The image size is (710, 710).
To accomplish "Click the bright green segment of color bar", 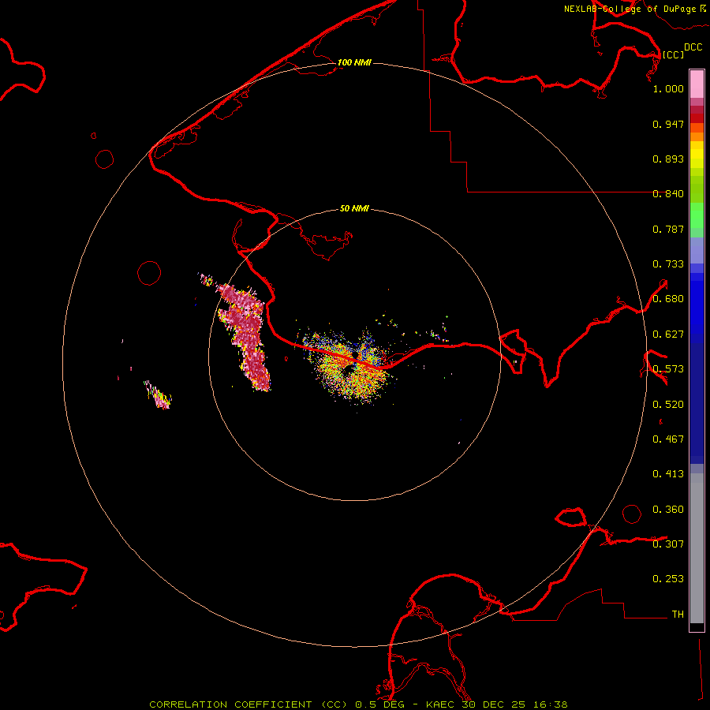I will point(697,215).
